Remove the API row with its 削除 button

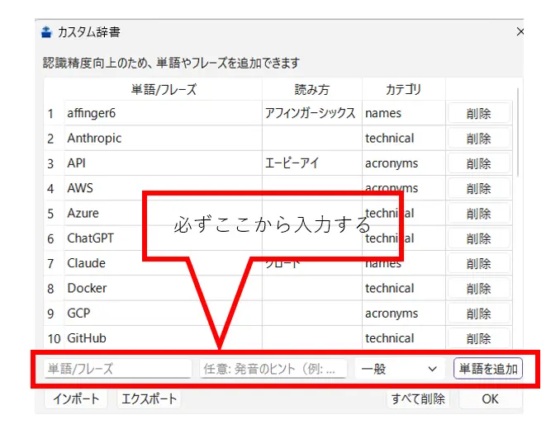[x=479, y=163]
